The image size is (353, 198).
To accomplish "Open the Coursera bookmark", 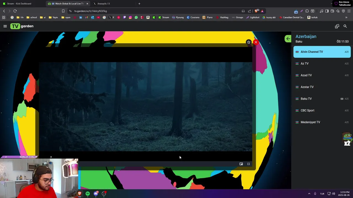I will (193, 17).
